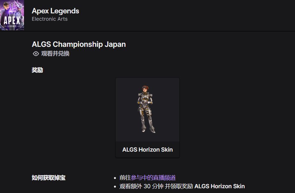Click the APEX logo on the cover art

pos(12,20)
